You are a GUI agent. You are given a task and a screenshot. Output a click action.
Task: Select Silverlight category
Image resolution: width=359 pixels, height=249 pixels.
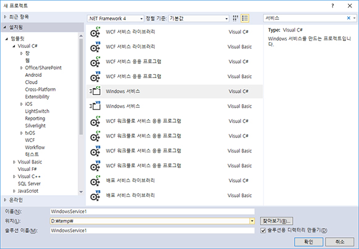(x=35, y=126)
